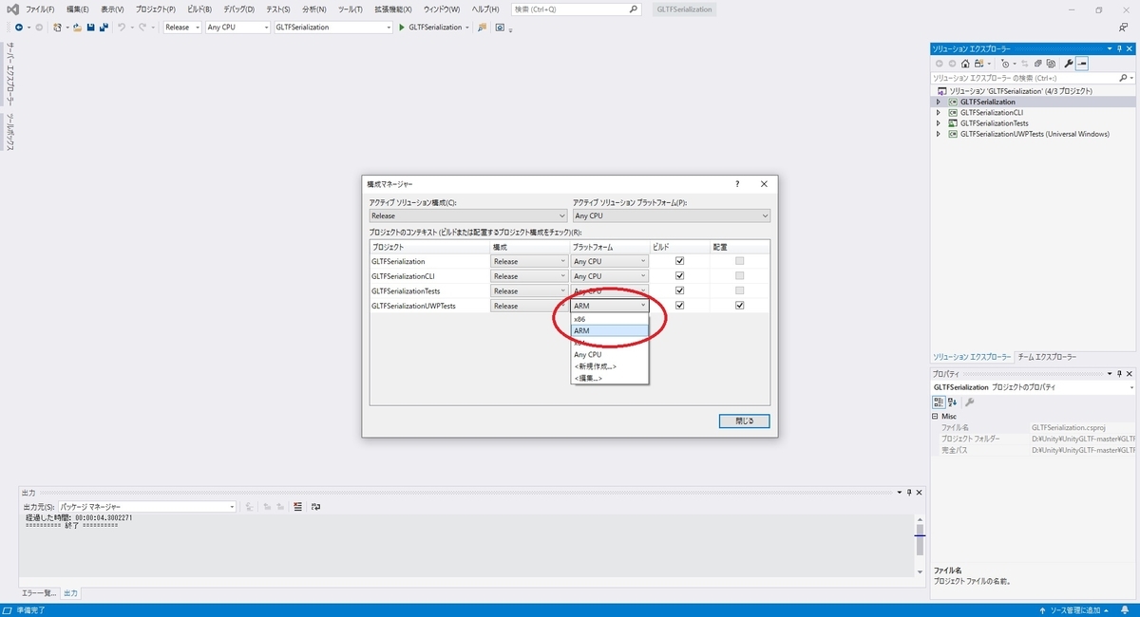Click the Visual Studio logo icon
The image size is (1140, 617).
[11, 9]
